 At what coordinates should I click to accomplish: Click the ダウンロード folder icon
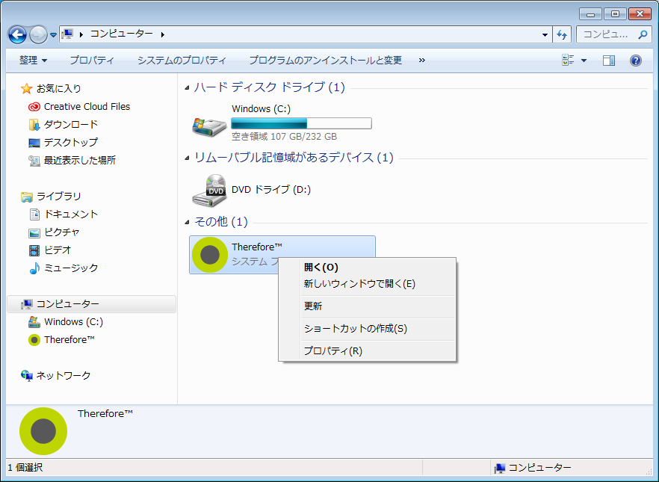pos(34,125)
